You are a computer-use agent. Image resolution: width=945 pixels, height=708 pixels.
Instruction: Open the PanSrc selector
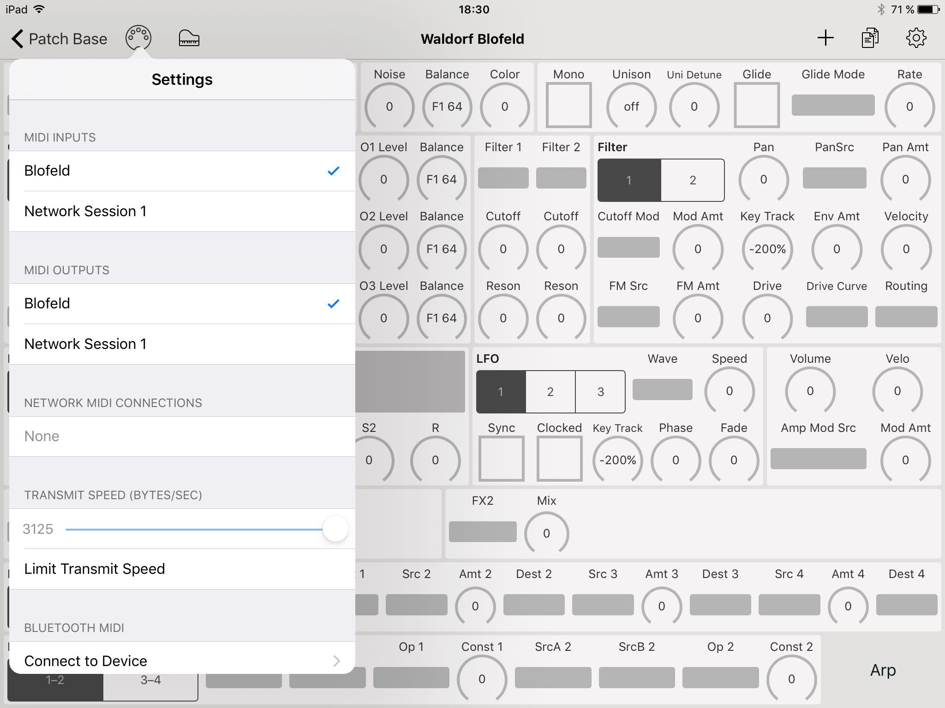(x=834, y=177)
